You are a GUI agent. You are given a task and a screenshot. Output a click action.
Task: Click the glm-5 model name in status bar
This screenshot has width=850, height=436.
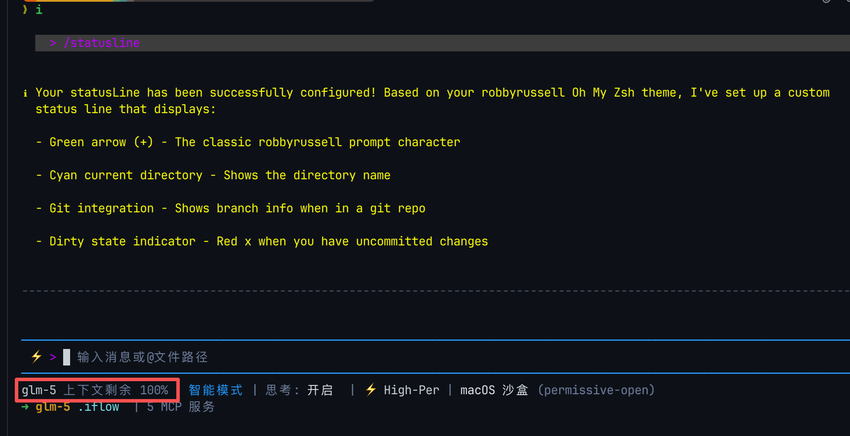tap(39, 390)
